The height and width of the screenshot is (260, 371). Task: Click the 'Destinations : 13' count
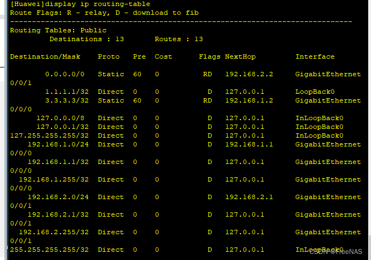pos(87,39)
